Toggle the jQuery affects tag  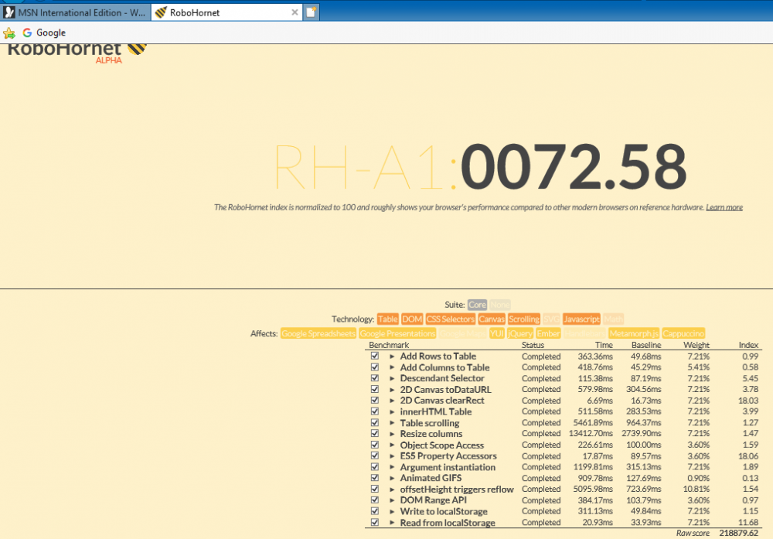(520, 333)
